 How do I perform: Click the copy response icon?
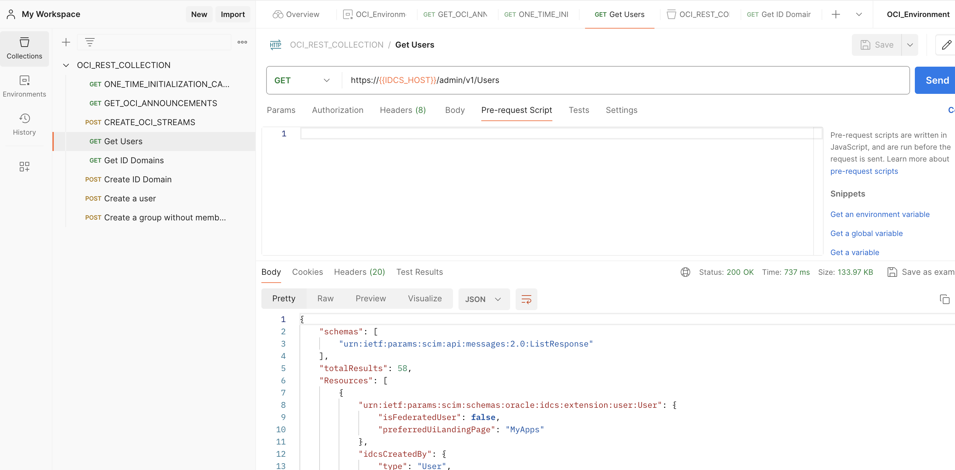944,299
